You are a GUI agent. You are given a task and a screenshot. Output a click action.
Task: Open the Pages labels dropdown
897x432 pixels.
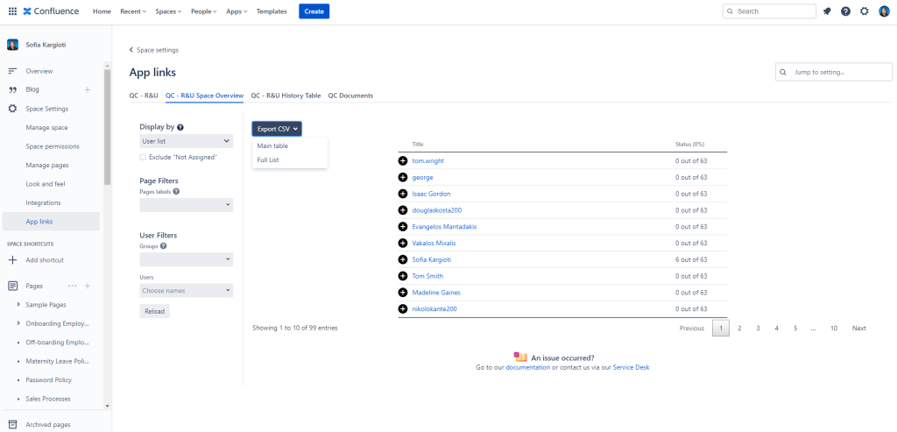(186, 205)
